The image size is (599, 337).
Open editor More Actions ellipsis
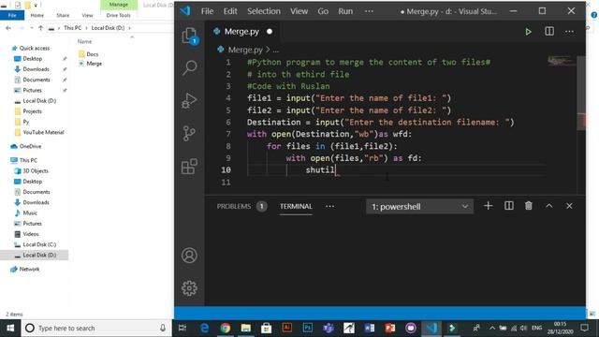tap(570, 32)
